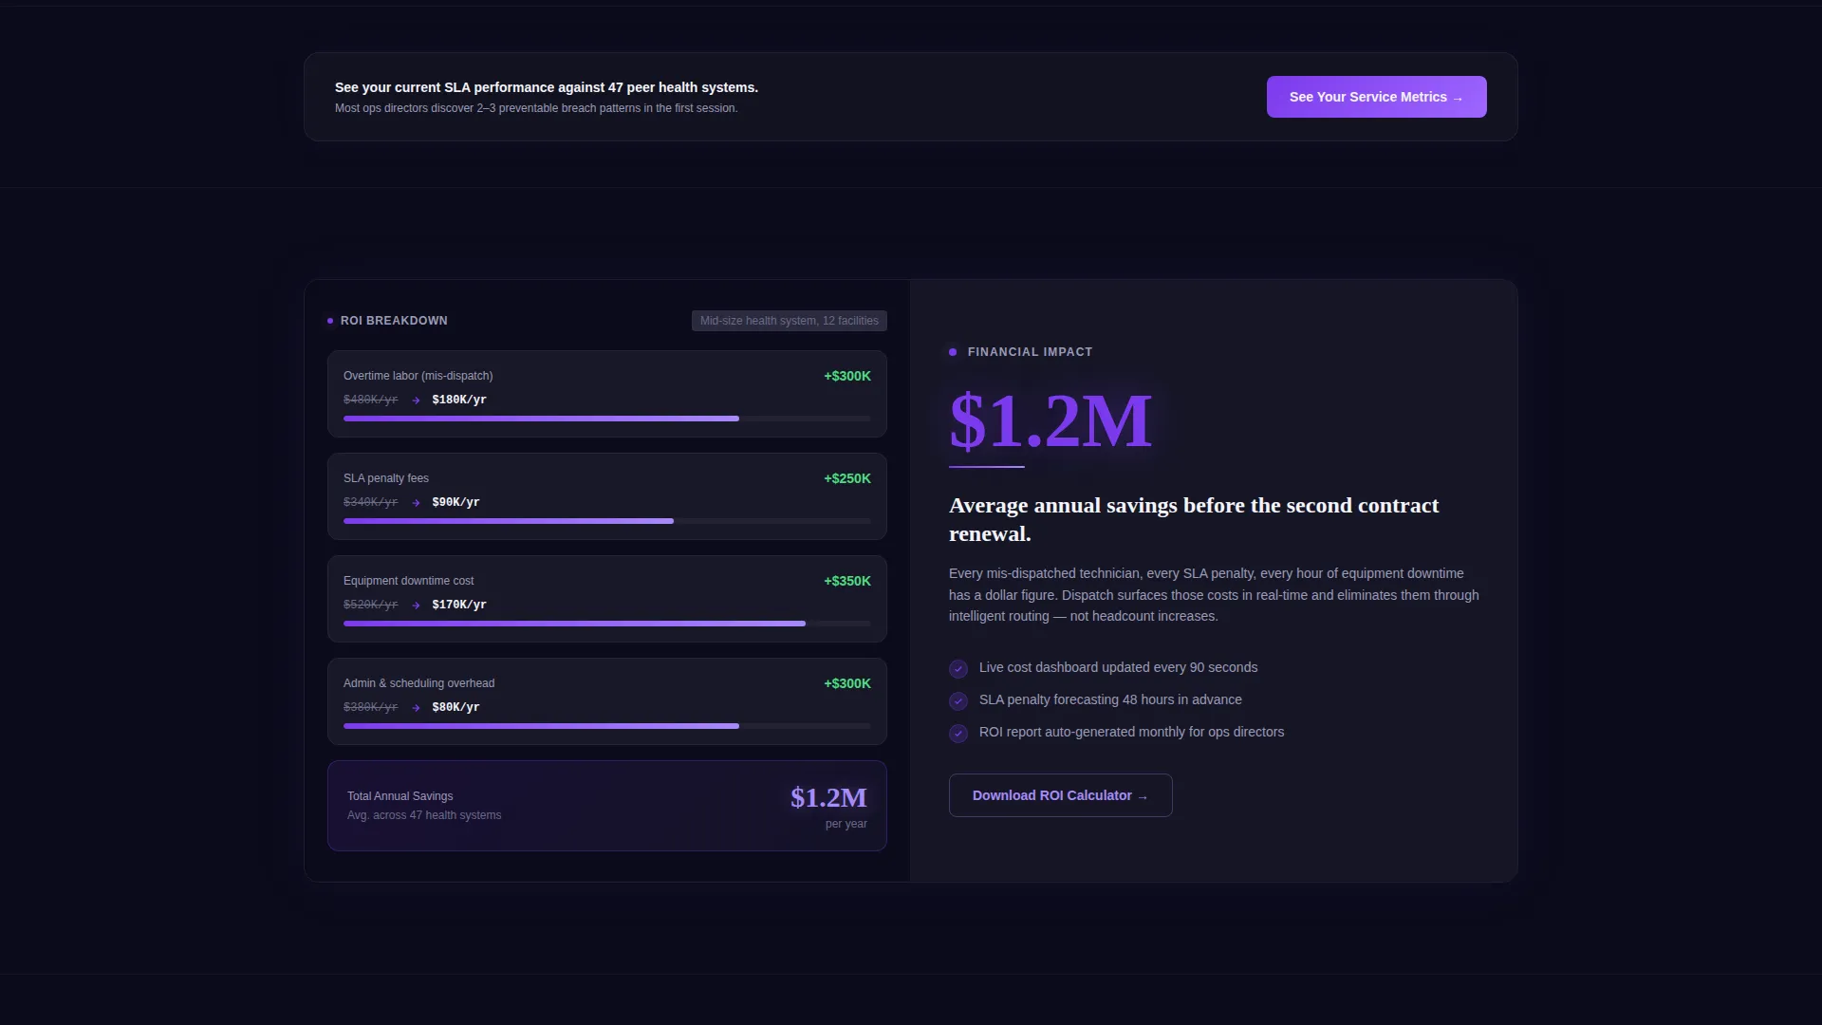Click the per year caption

point(846,824)
